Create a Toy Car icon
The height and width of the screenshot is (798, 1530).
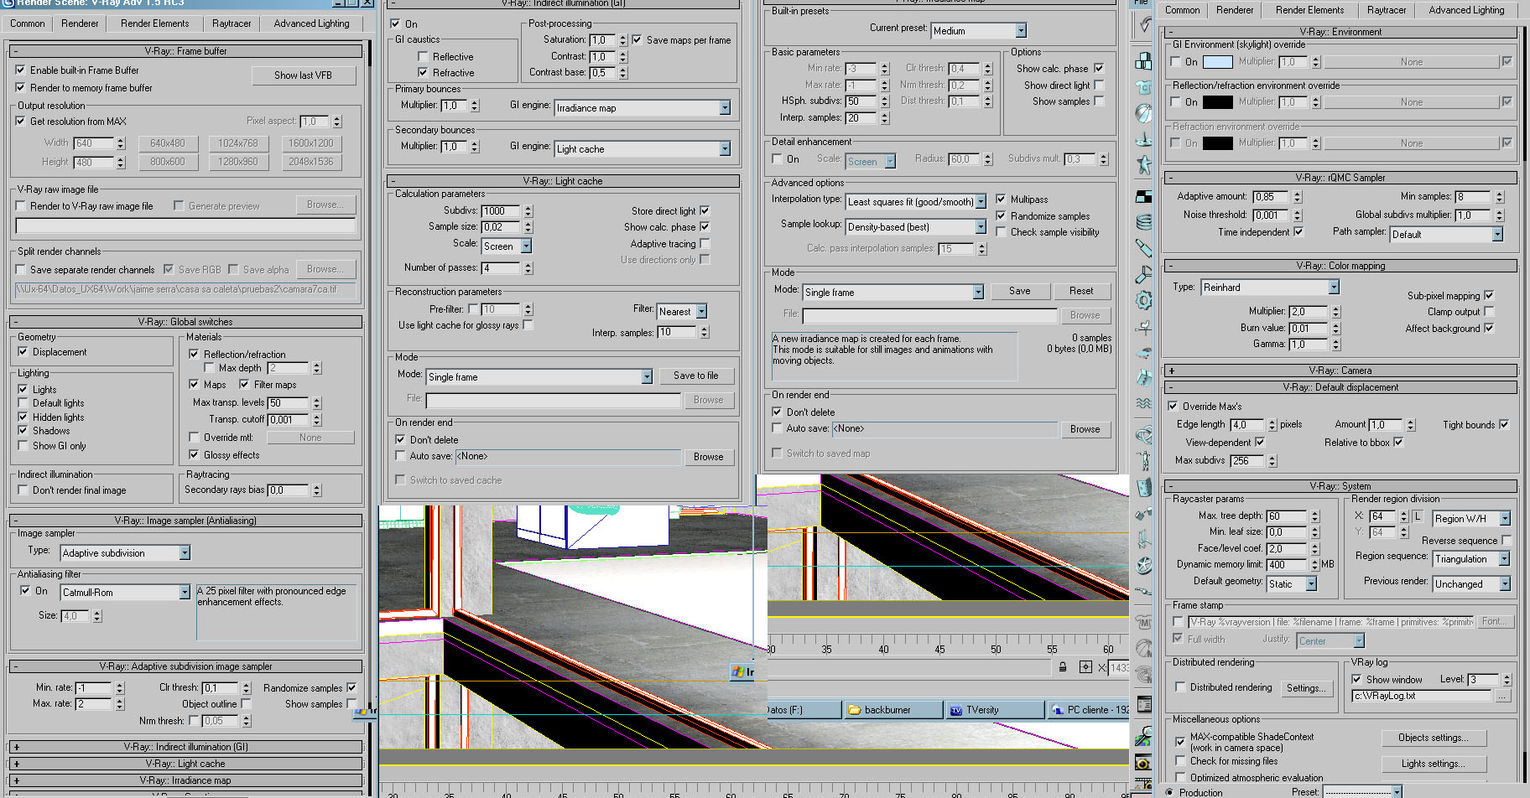(1143, 353)
